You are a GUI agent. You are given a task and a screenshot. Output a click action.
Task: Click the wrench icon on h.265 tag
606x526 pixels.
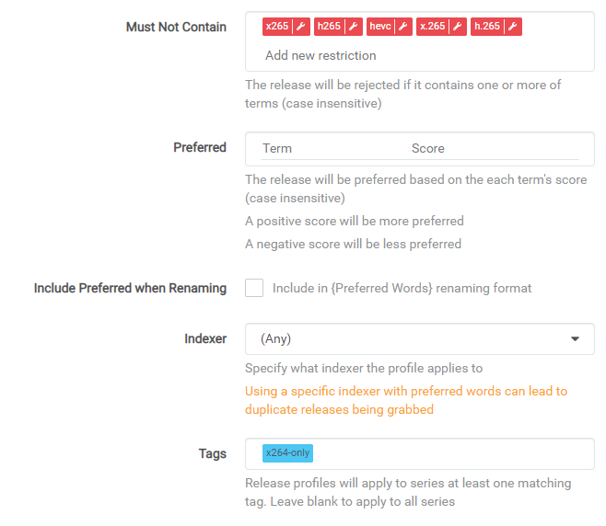pos(513,27)
